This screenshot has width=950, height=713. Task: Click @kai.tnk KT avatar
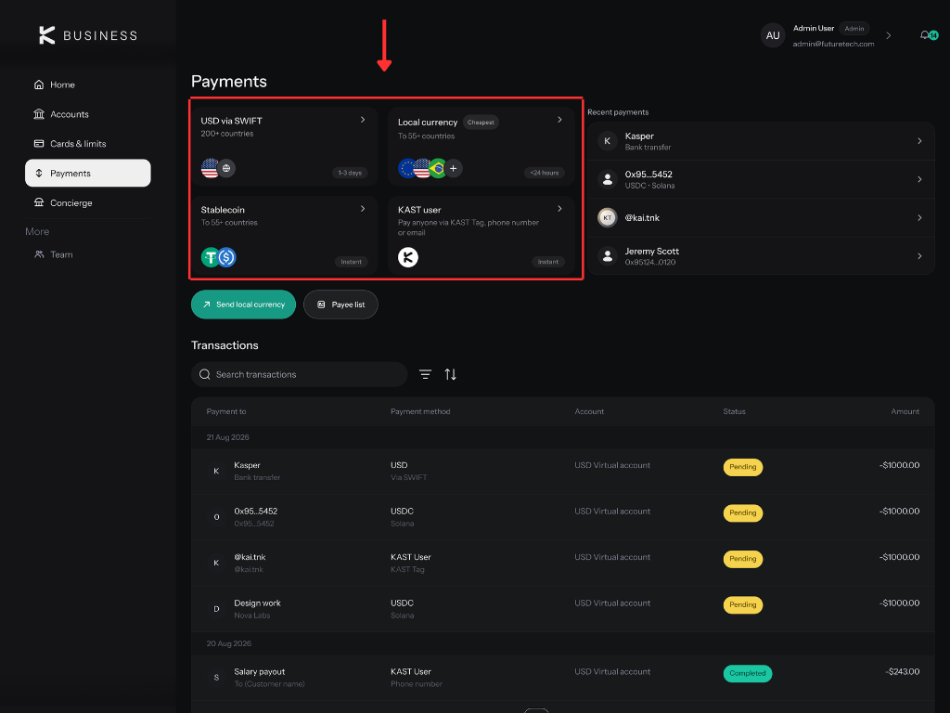coord(607,217)
